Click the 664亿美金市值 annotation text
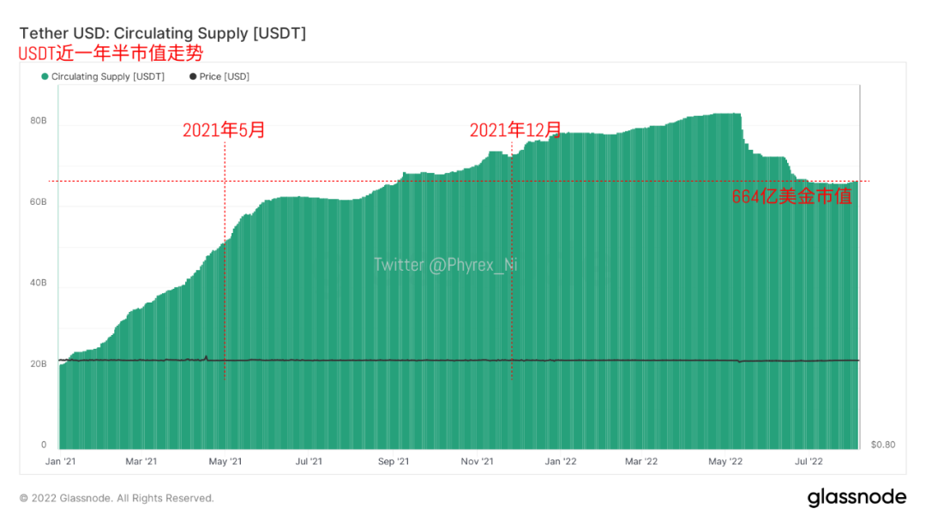This screenshot has height=521, width=926. pyautogui.click(x=791, y=195)
